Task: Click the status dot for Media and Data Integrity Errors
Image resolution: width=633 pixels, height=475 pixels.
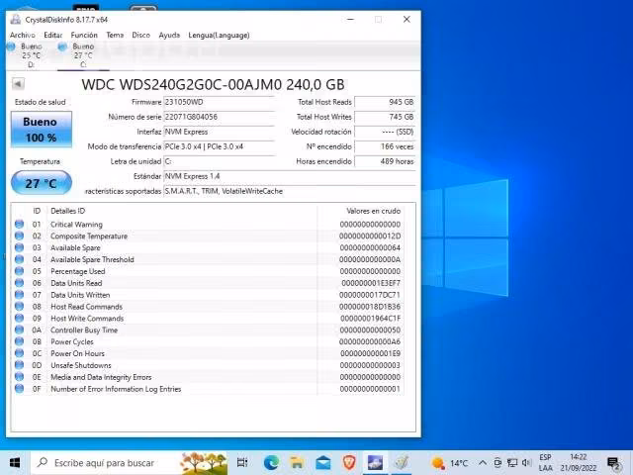Action: pyautogui.click(x=19, y=376)
